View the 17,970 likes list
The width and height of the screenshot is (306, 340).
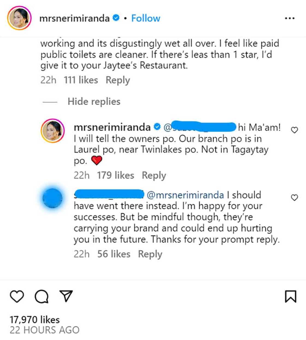(x=35, y=319)
